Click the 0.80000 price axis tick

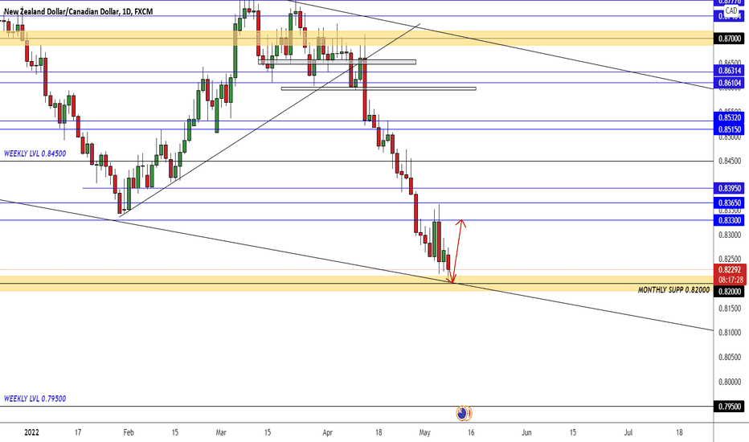tap(730, 382)
